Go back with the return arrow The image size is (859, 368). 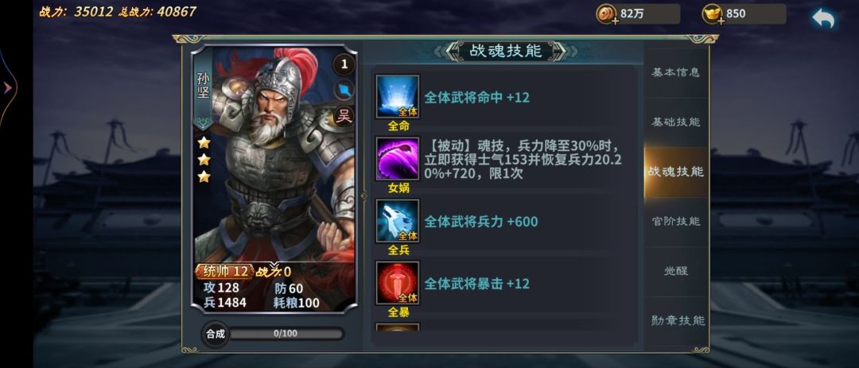(x=823, y=18)
